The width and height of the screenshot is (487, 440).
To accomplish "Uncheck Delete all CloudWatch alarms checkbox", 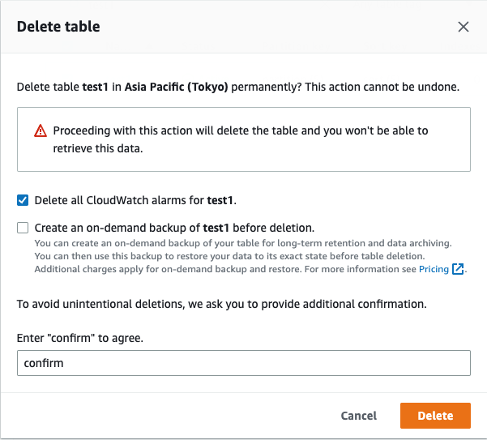I will [x=23, y=200].
